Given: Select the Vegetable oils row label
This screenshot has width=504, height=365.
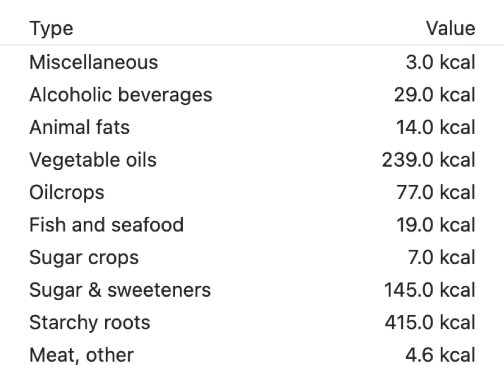Looking at the screenshot, I should click(93, 160).
